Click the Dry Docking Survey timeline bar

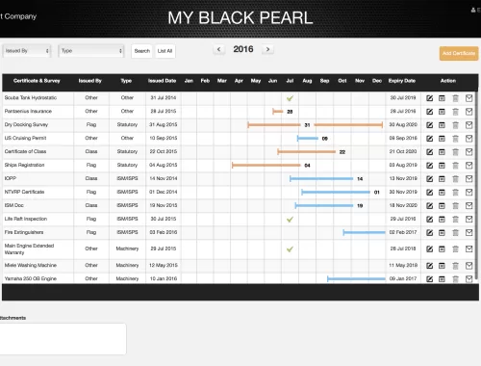315,125
